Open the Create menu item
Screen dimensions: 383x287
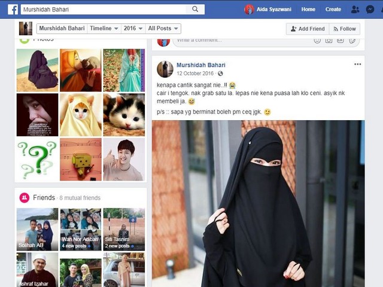click(333, 10)
